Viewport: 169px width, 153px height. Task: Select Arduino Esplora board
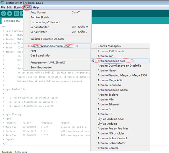click(120, 95)
